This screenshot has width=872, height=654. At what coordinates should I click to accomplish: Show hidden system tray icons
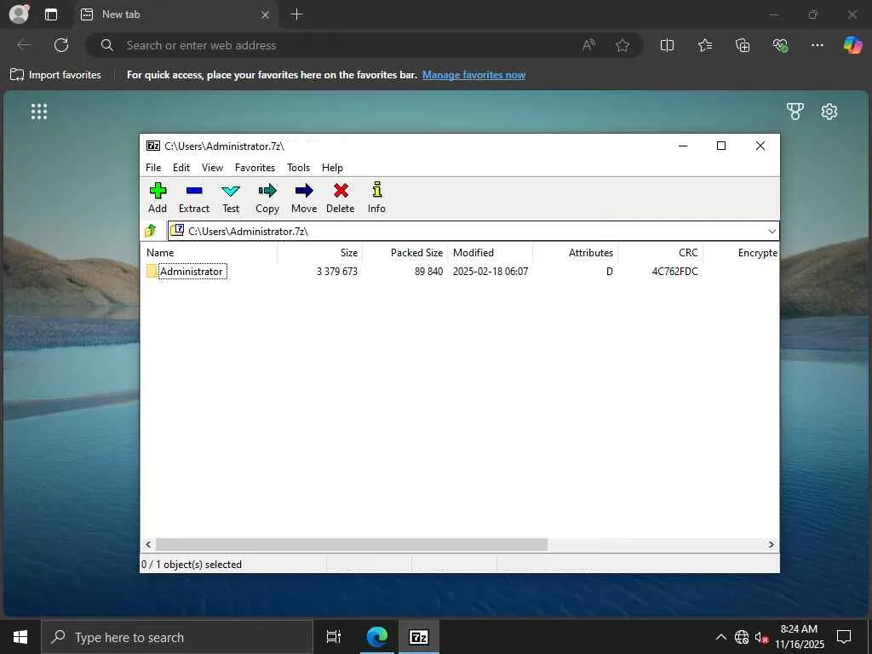coord(720,637)
